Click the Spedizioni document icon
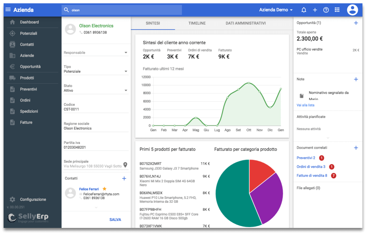 tap(12, 111)
